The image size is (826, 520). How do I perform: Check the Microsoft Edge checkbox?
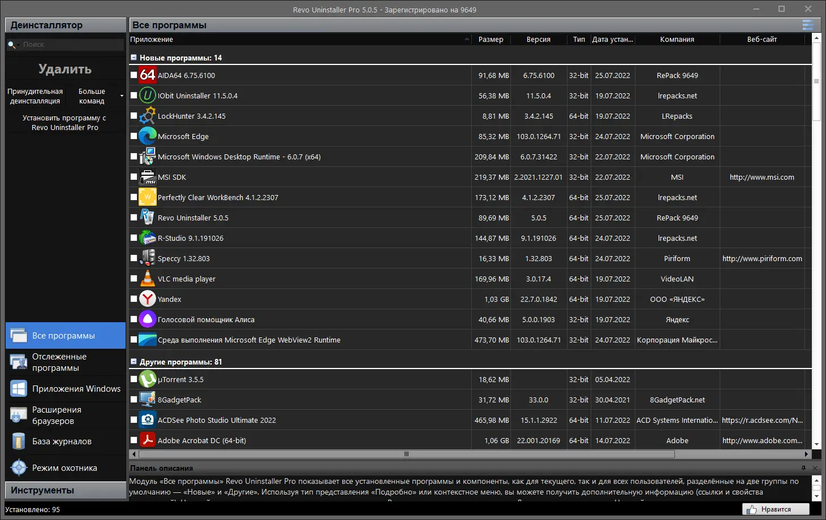pyautogui.click(x=134, y=136)
